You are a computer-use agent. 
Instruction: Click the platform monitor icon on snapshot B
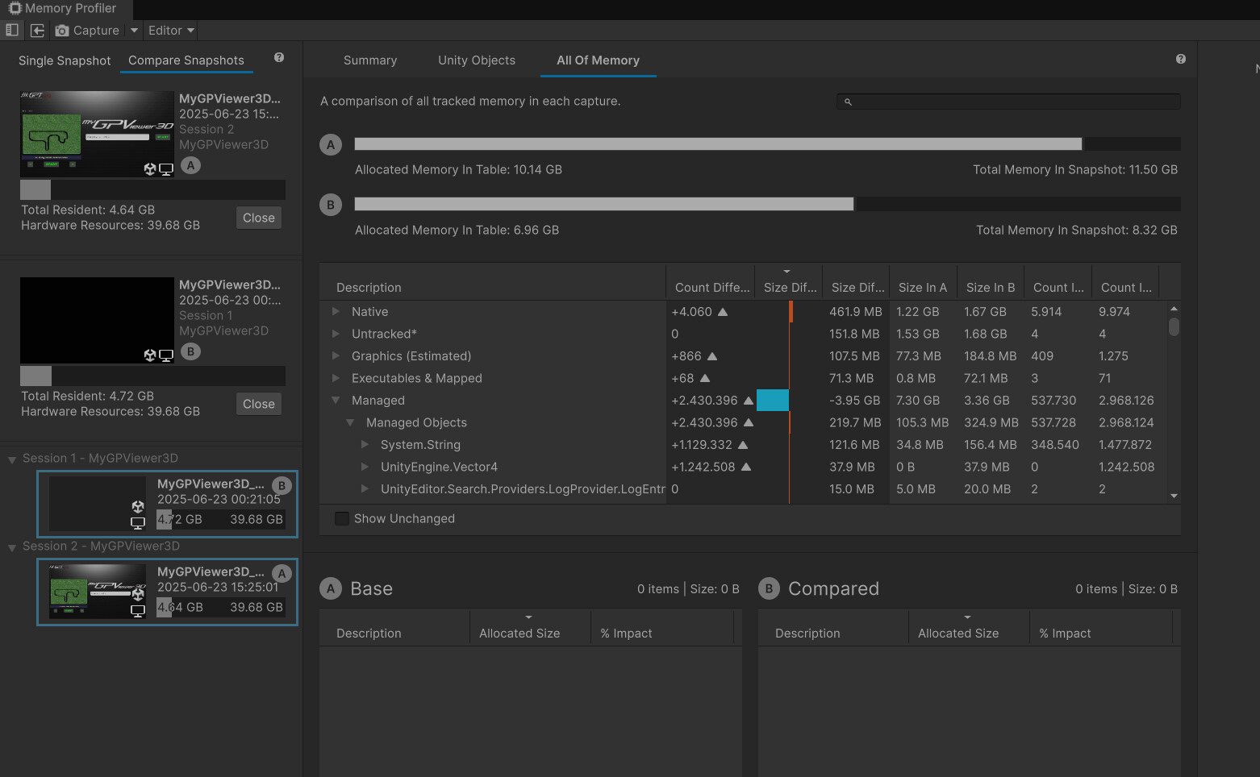[x=166, y=355]
